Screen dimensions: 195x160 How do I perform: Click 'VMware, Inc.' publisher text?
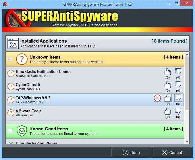[25, 115]
